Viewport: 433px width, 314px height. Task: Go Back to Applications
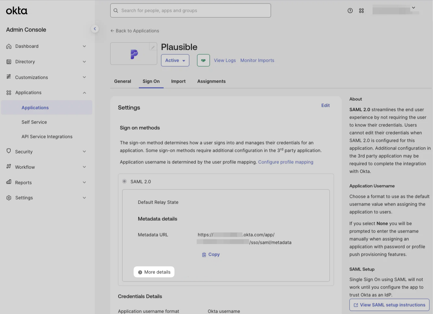tap(135, 31)
